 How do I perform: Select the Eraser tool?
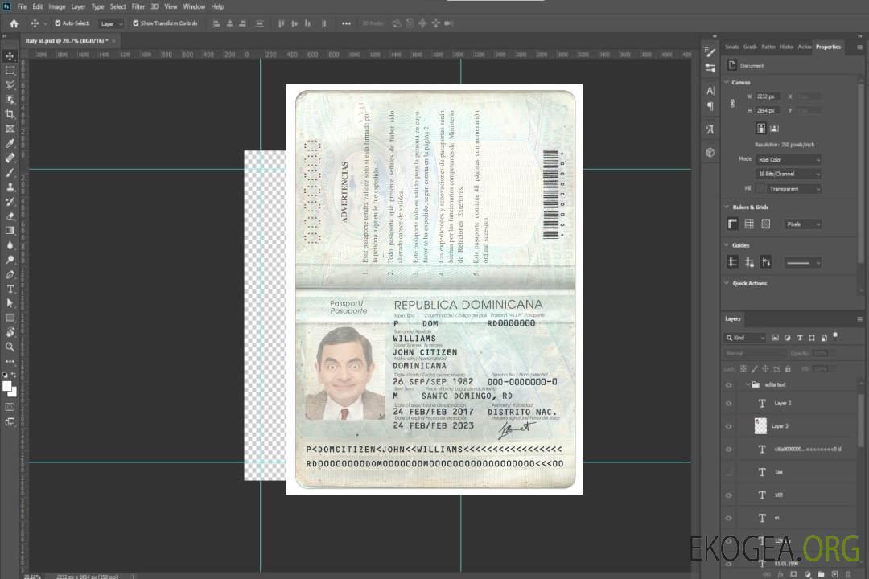pyautogui.click(x=10, y=216)
